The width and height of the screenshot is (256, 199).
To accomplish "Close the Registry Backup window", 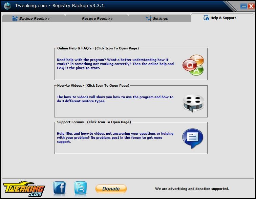I will pyautogui.click(x=251, y=6).
